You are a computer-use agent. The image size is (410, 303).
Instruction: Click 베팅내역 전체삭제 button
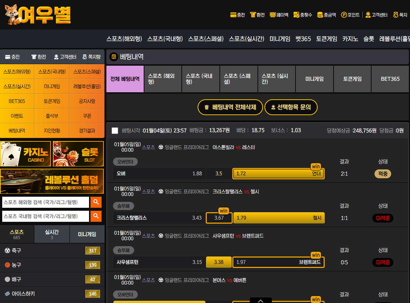[x=230, y=107]
